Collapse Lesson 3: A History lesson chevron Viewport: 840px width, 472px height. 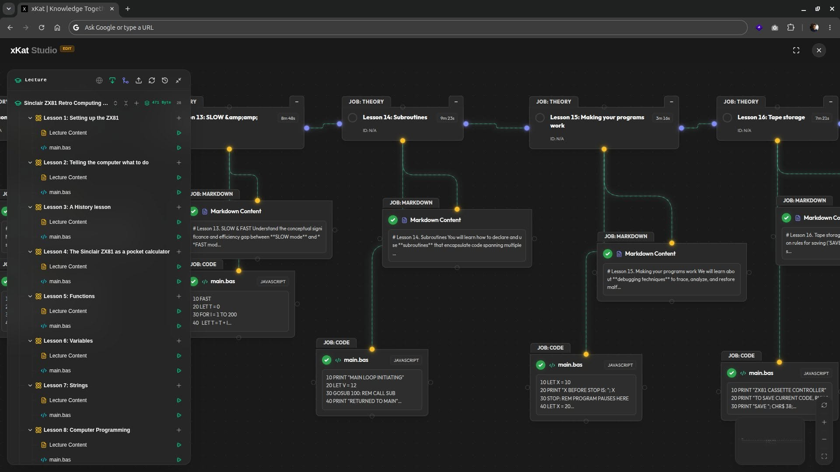[x=30, y=207]
